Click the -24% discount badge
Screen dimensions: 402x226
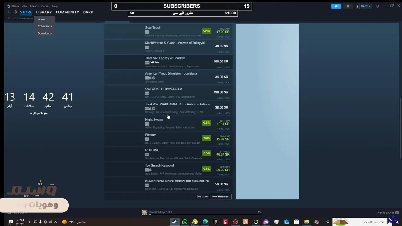tap(206, 31)
